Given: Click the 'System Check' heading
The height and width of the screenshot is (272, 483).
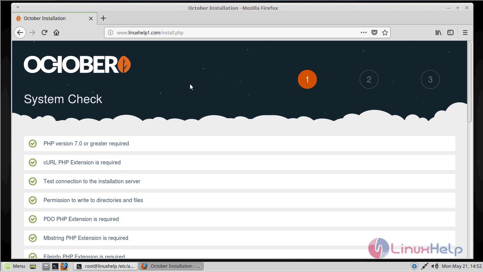Looking at the screenshot, I should point(63,99).
